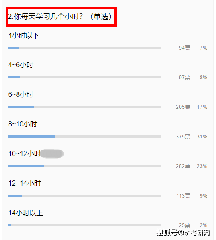Choose the 8~10小时 option label

pyautogui.click(x=23, y=124)
